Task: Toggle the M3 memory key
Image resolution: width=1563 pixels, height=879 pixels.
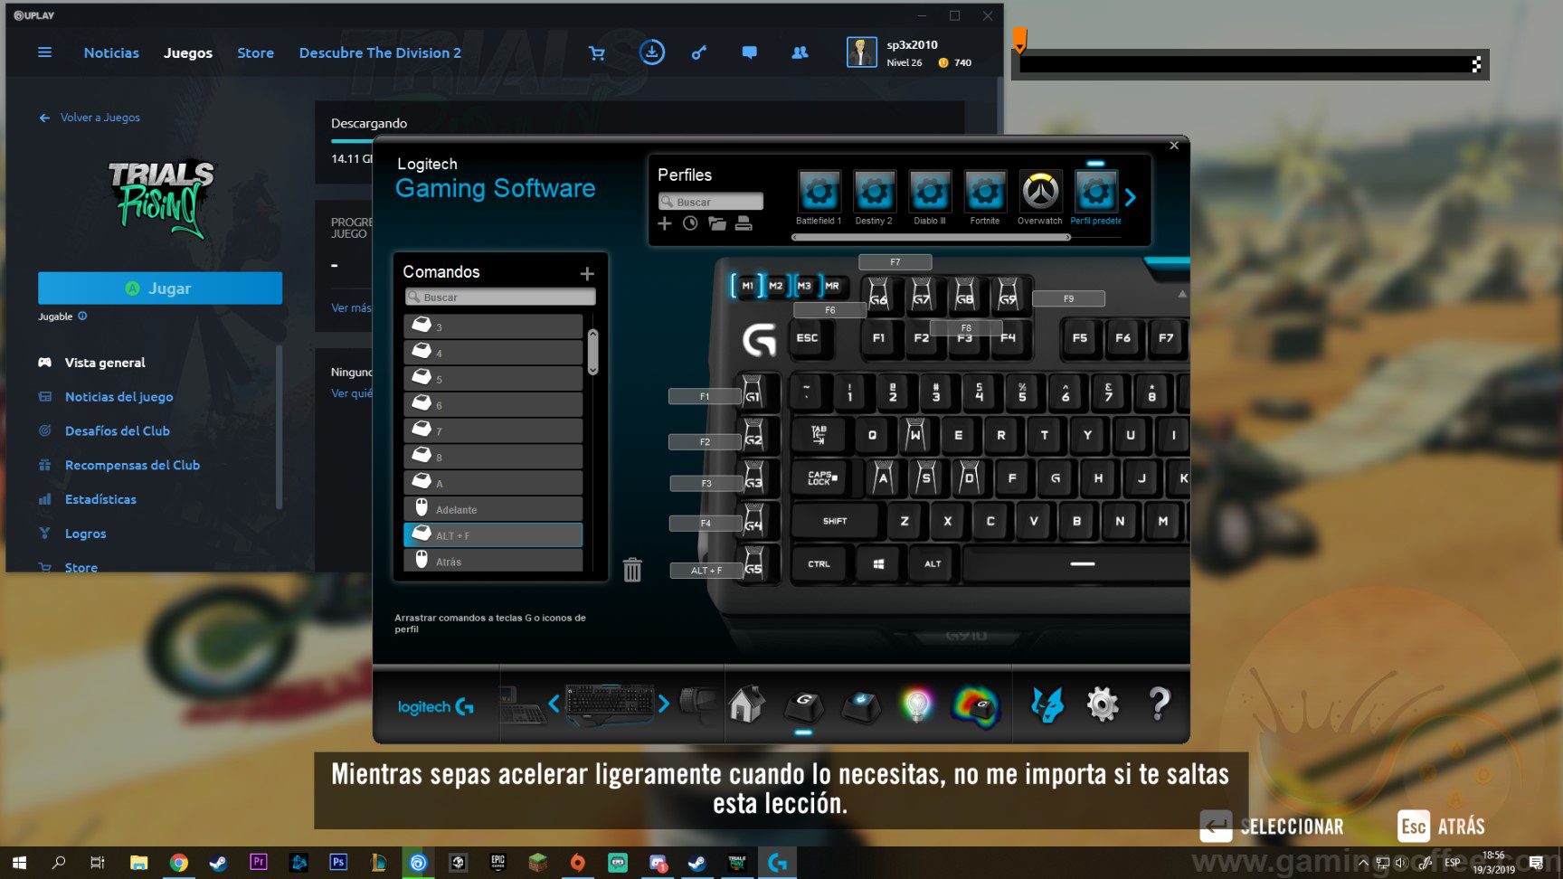Action: tap(804, 286)
